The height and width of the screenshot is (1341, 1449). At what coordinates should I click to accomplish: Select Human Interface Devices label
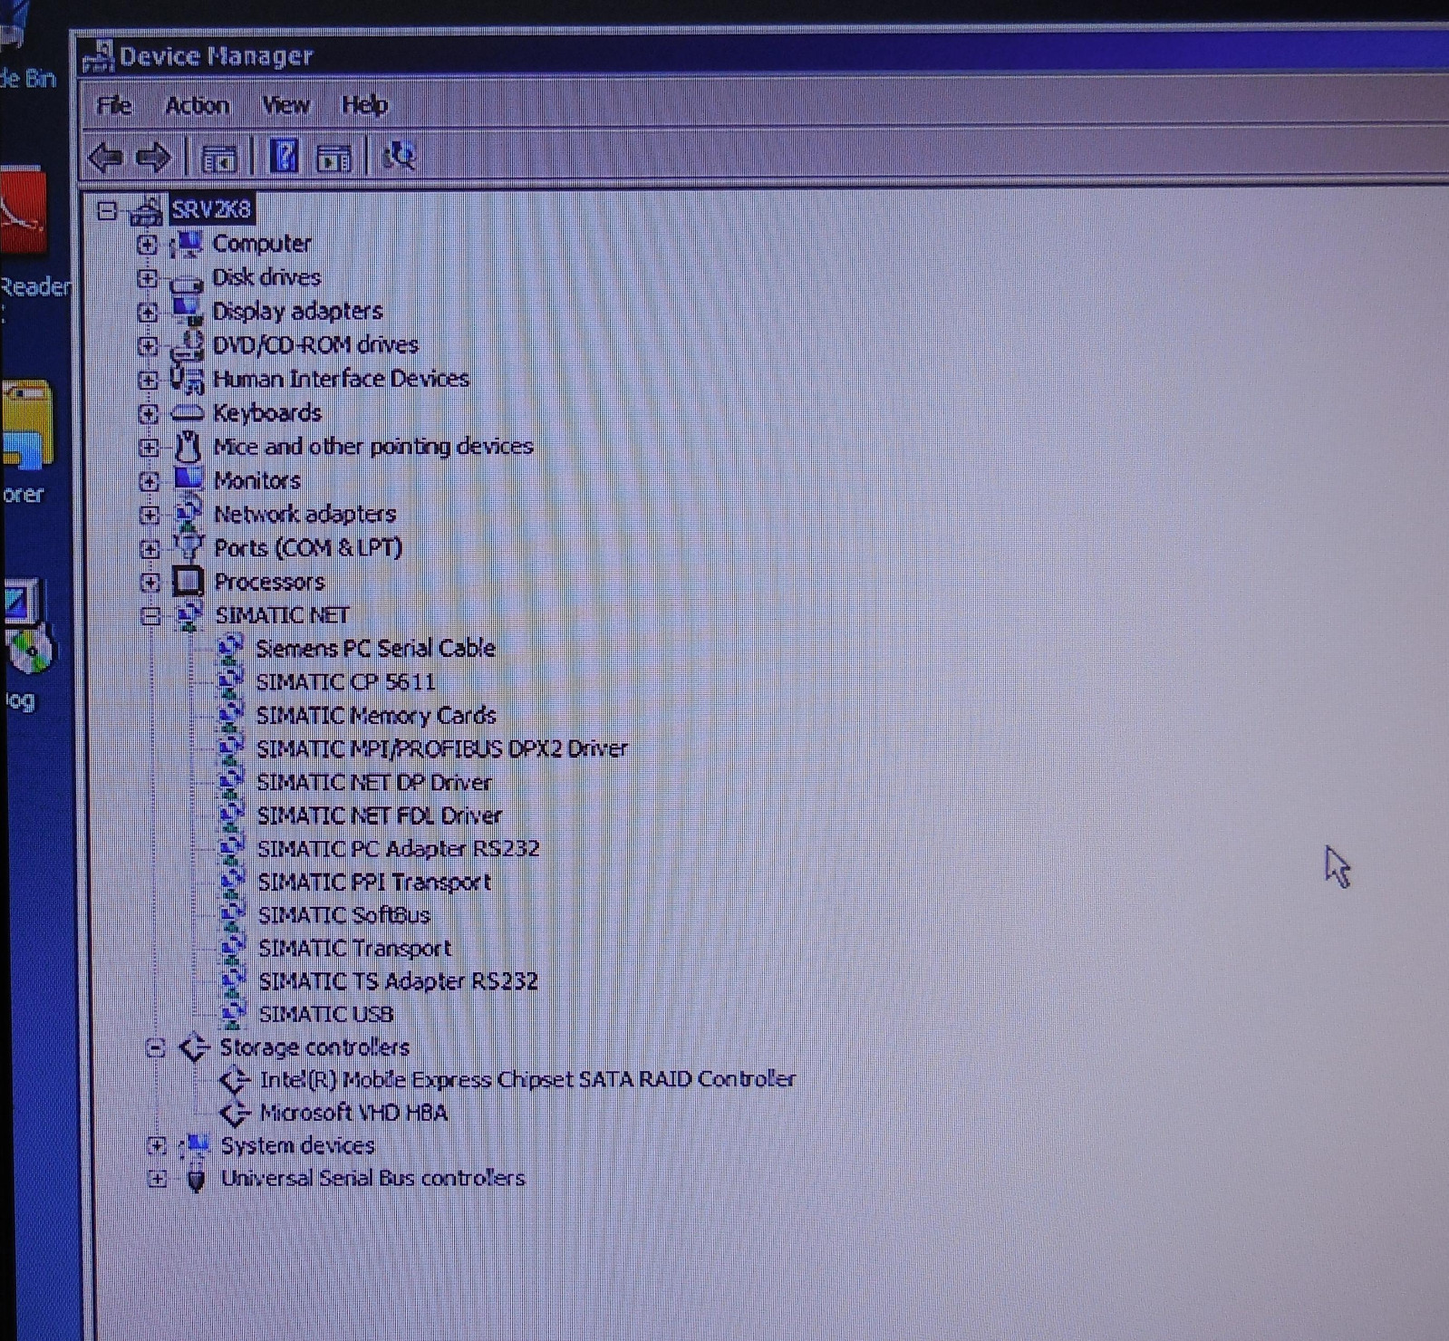341,379
